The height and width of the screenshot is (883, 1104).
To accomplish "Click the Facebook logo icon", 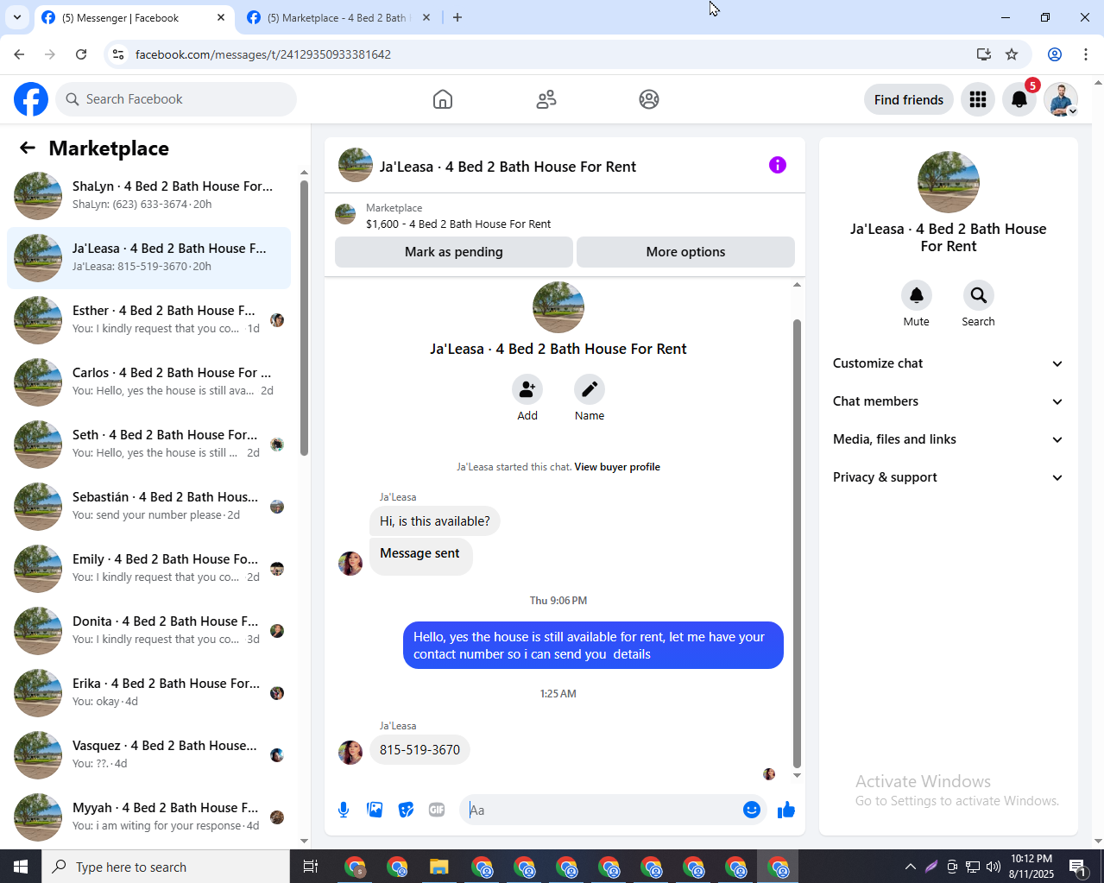I will point(31,99).
